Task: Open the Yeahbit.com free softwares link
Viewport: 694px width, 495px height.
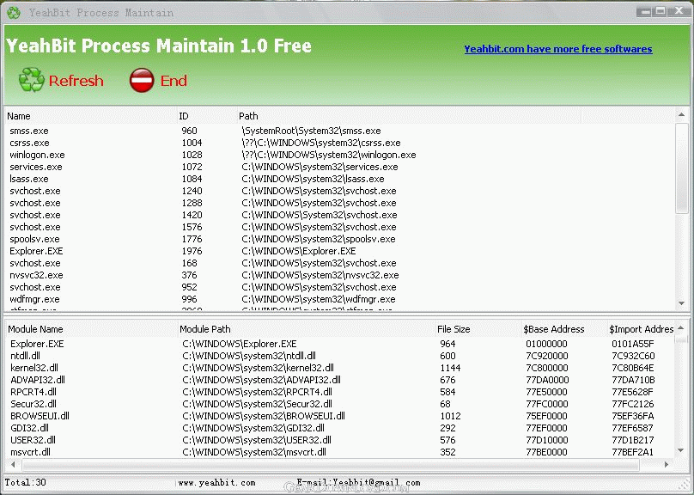Action: click(558, 49)
